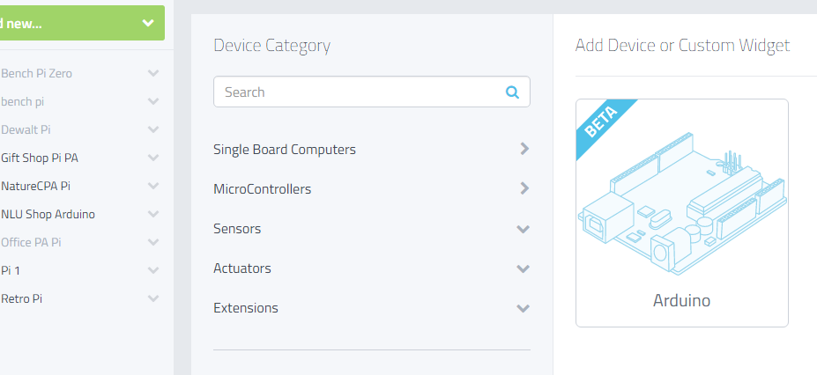Click the Device Category search field
This screenshot has width=817, height=375.
(x=372, y=92)
